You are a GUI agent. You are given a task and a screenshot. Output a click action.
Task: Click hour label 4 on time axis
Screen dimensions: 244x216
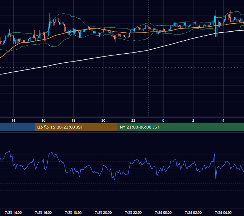tap(223, 121)
